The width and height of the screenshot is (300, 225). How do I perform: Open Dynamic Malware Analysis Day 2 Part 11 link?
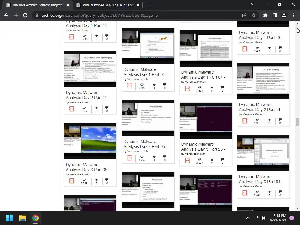(88, 95)
